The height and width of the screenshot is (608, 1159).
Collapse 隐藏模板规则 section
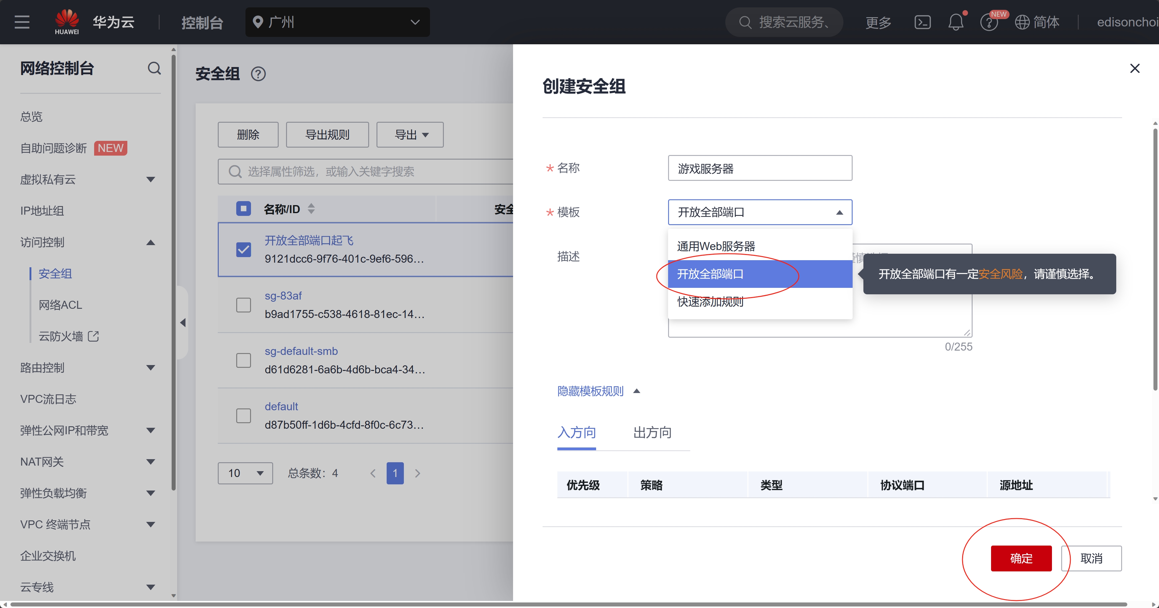(598, 391)
